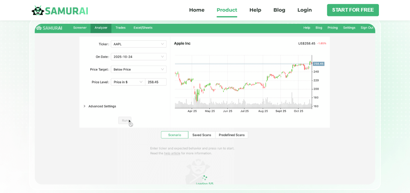The image size is (410, 193).
Task: Open the help article link
Action: click(172, 153)
